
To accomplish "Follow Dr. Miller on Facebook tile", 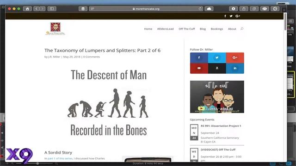I will (x=199, y=58).
